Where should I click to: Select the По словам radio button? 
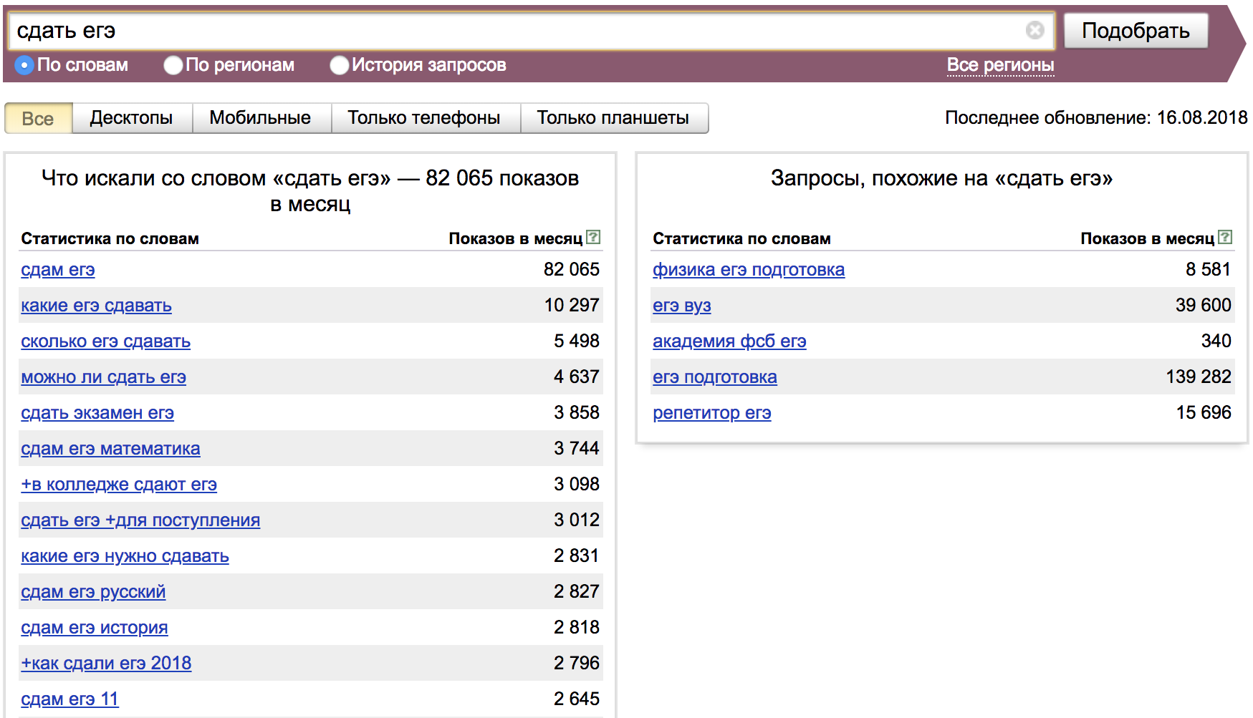click(24, 65)
